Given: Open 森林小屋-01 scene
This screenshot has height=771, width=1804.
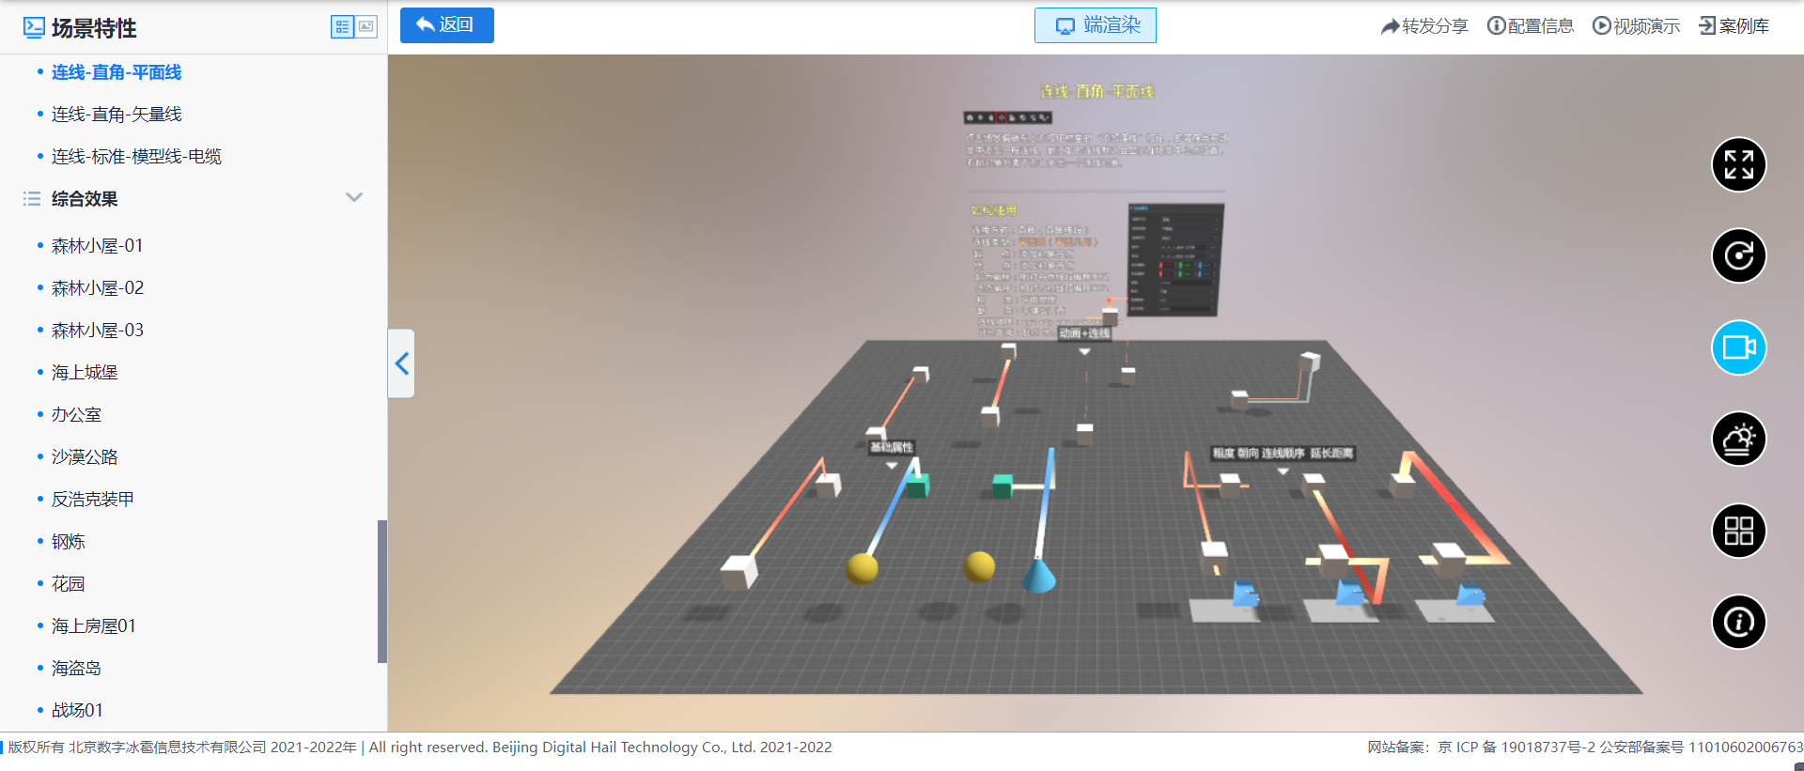Looking at the screenshot, I should (98, 246).
